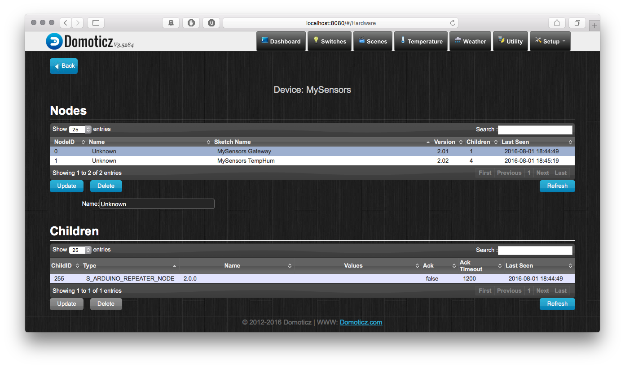Open the Weather tab

point(470,41)
